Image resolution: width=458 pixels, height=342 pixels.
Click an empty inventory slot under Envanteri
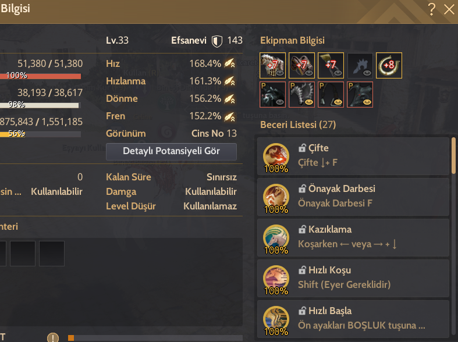point(23,253)
